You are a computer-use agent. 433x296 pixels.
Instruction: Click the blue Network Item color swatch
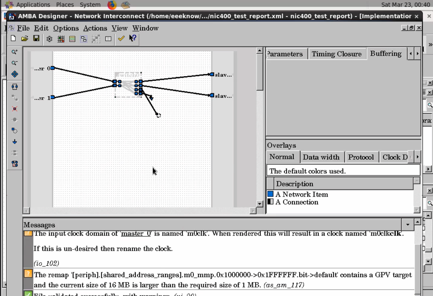pyautogui.click(x=270, y=194)
